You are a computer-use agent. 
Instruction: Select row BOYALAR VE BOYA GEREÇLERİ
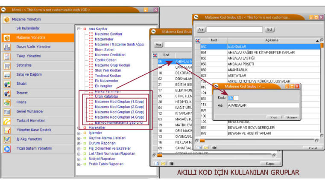(x=260, y=127)
